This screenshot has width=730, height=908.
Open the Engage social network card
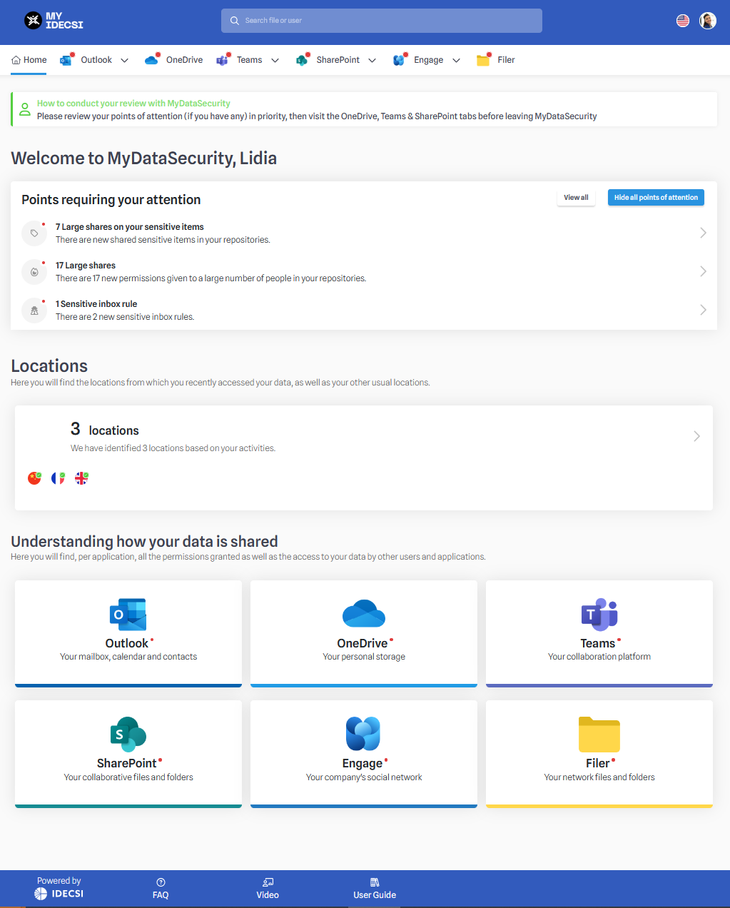point(364,754)
